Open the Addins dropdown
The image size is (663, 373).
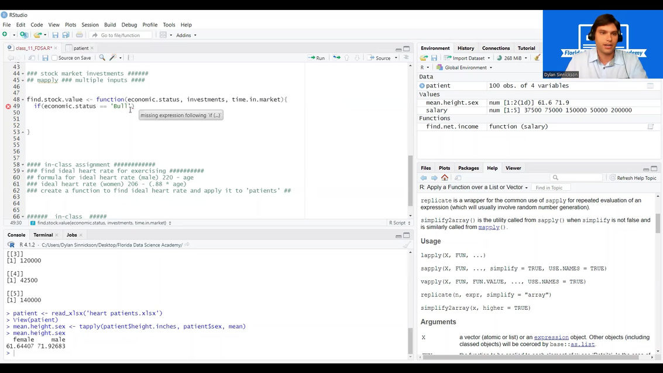pyautogui.click(x=185, y=35)
